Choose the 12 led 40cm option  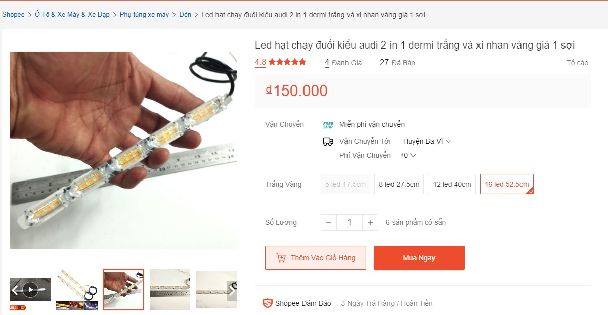coord(452,184)
